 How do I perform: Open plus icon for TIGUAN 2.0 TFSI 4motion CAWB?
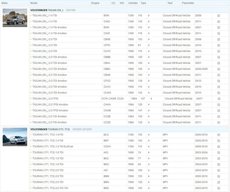218,111
